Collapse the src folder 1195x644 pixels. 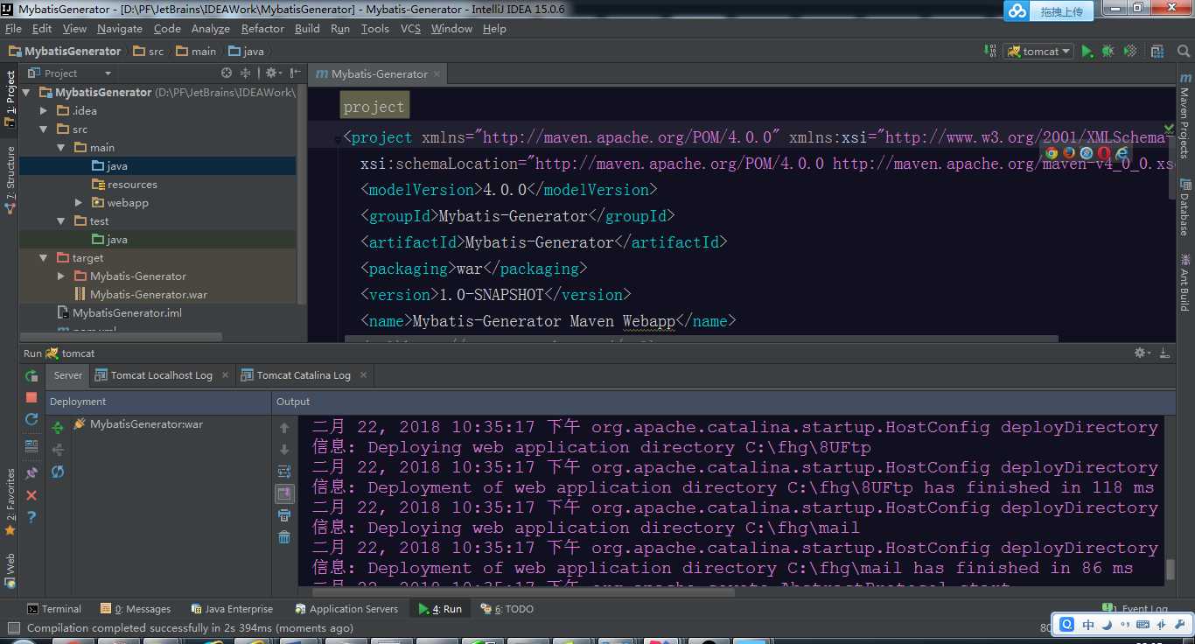pyautogui.click(x=44, y=129)
